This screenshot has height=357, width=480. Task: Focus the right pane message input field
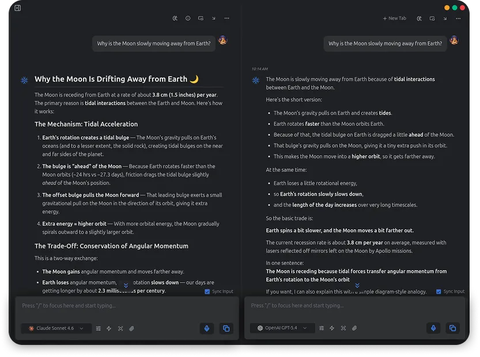[x=354, y=306]
